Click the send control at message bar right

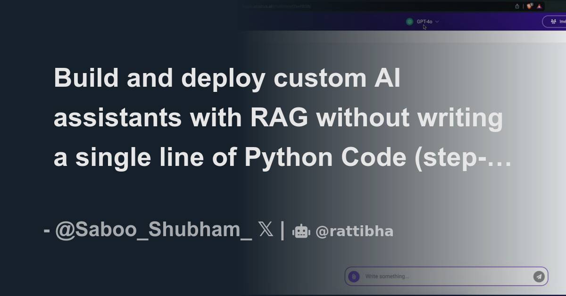tap(538, 277)
